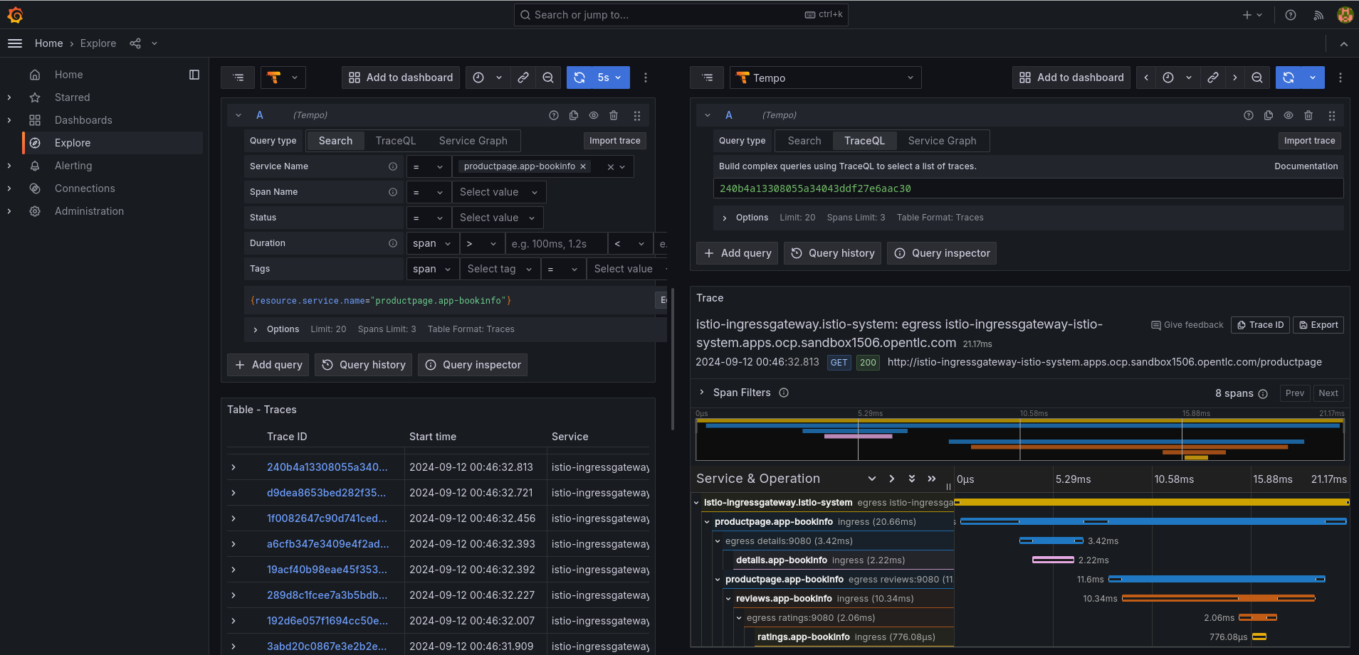The width and height of the screenshot is (1359, 655).
Task: Open the news RSS feed icon
Action: coord(1318,15)
